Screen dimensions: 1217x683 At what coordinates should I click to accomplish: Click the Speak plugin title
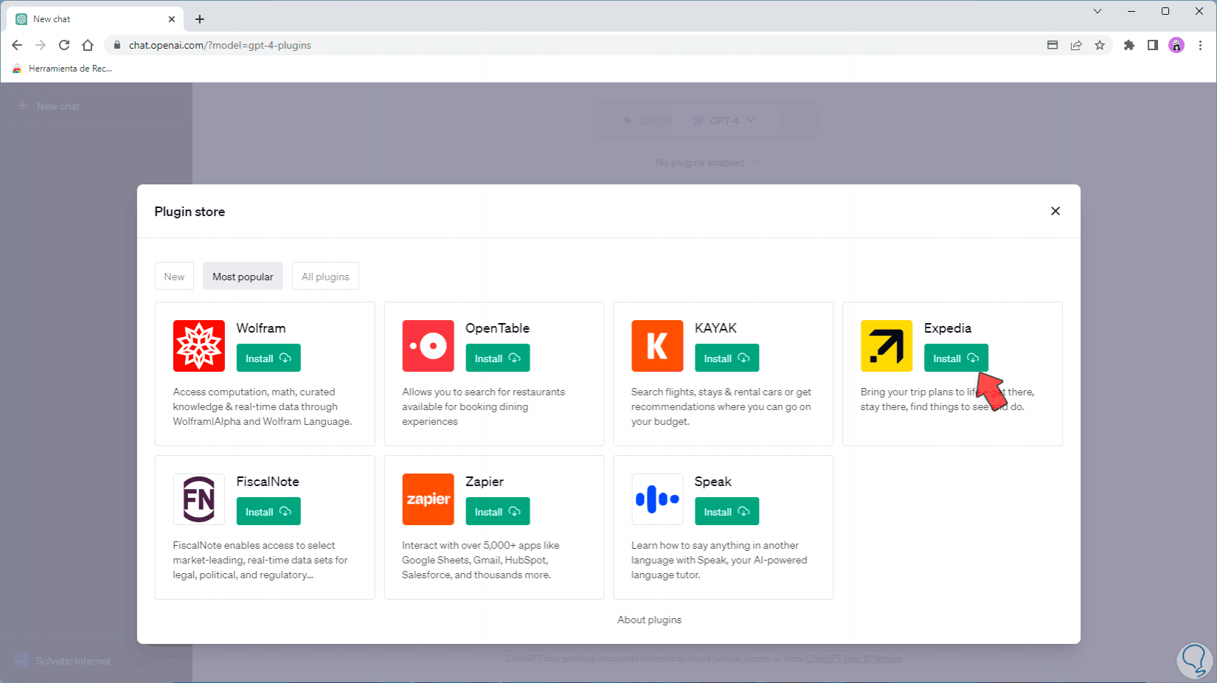pyautogui.click(x=713, y=482)
